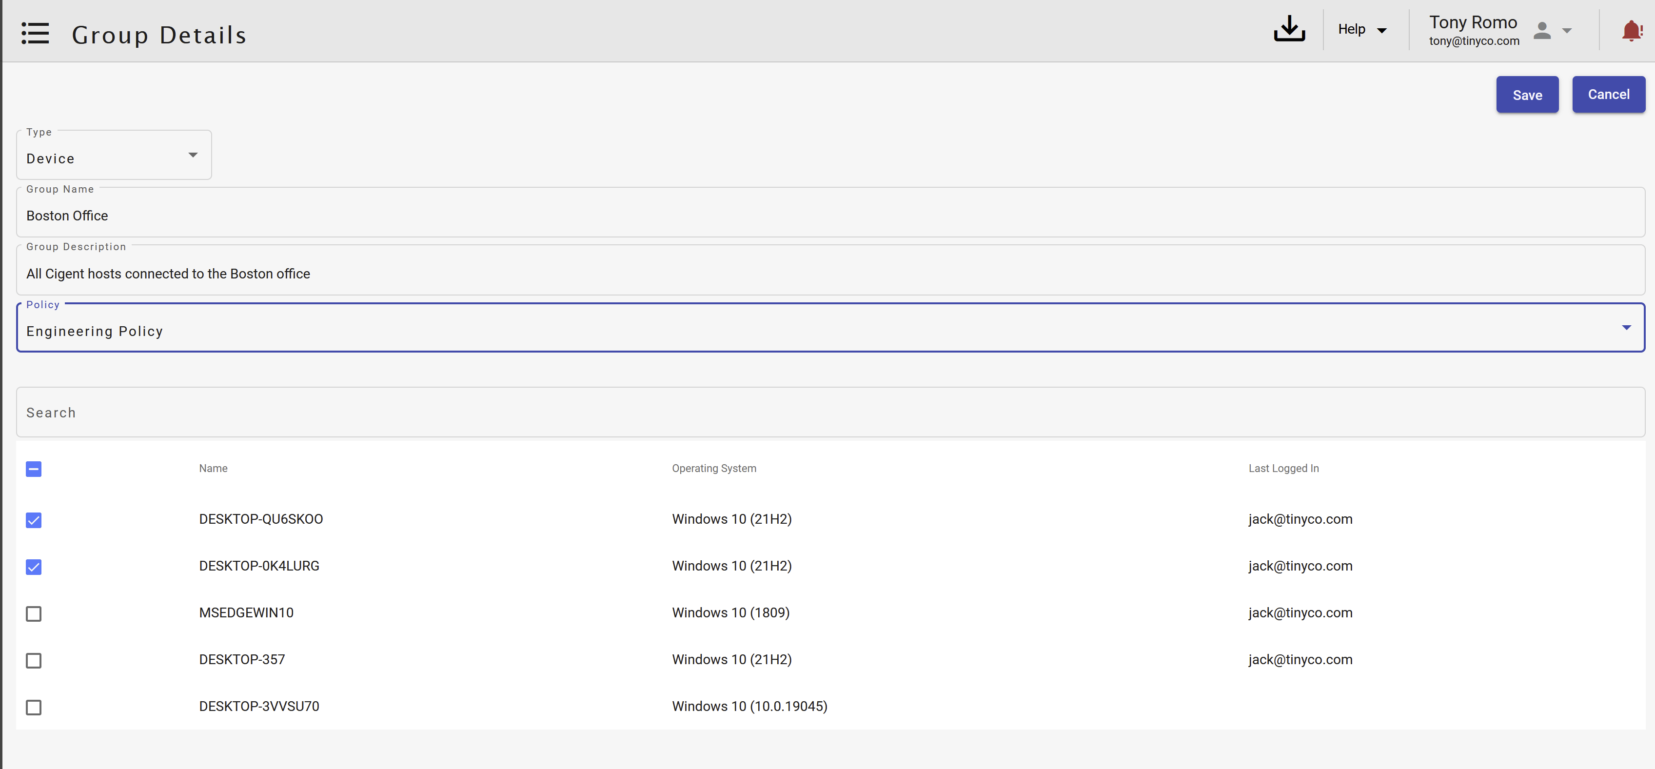Image resolution: width=1655 pixels, height=769 pixels.
Task: Uncheck the DESKTOP-0K4LURG checkbox
Action: [x=34, y=567]
